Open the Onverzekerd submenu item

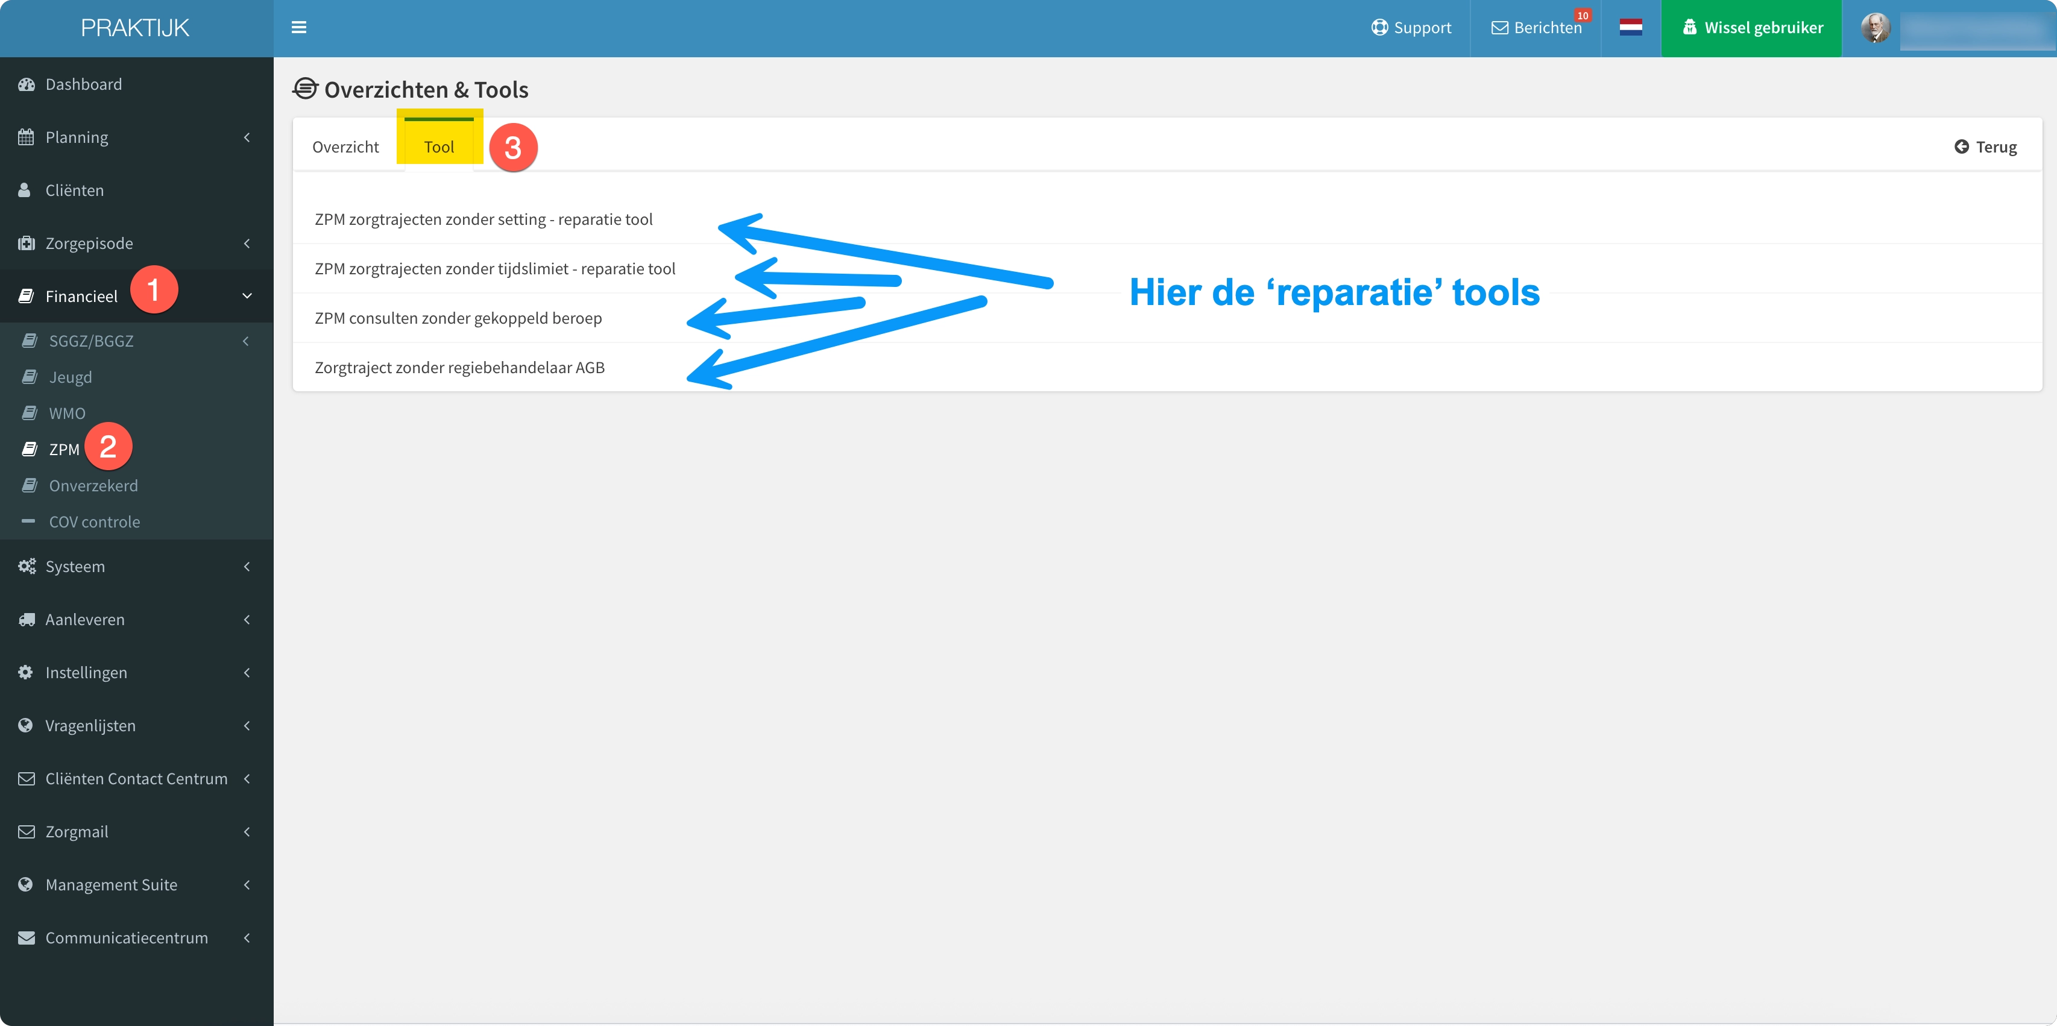click(x=136, y=485)
